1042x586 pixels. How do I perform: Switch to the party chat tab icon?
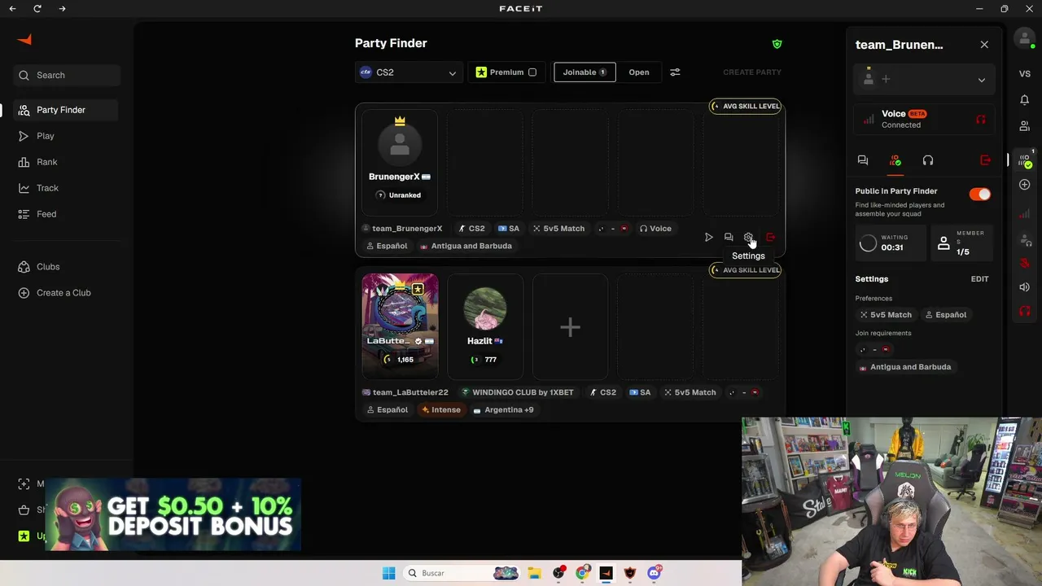click(863, 160)
